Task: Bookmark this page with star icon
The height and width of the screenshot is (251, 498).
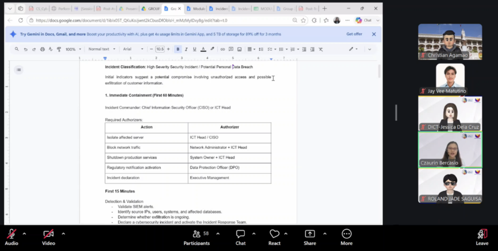Action: 303,20
